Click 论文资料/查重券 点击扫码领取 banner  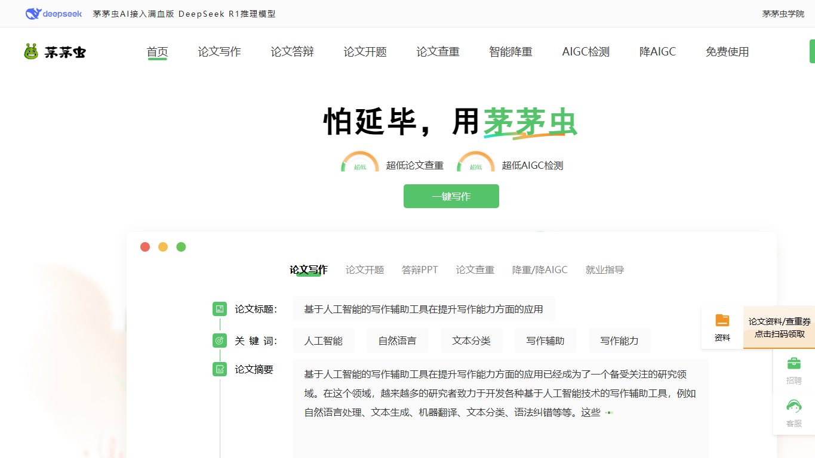[x=779, y=327]
